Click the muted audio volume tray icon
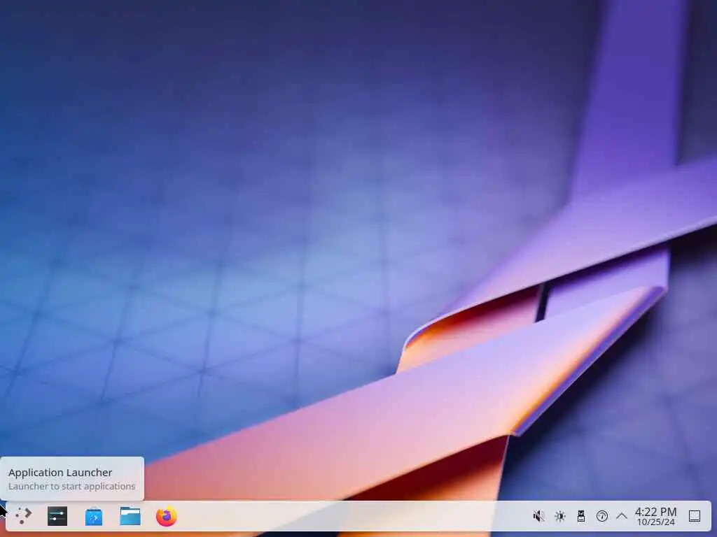The image size is (717, 537). (538, 516)
